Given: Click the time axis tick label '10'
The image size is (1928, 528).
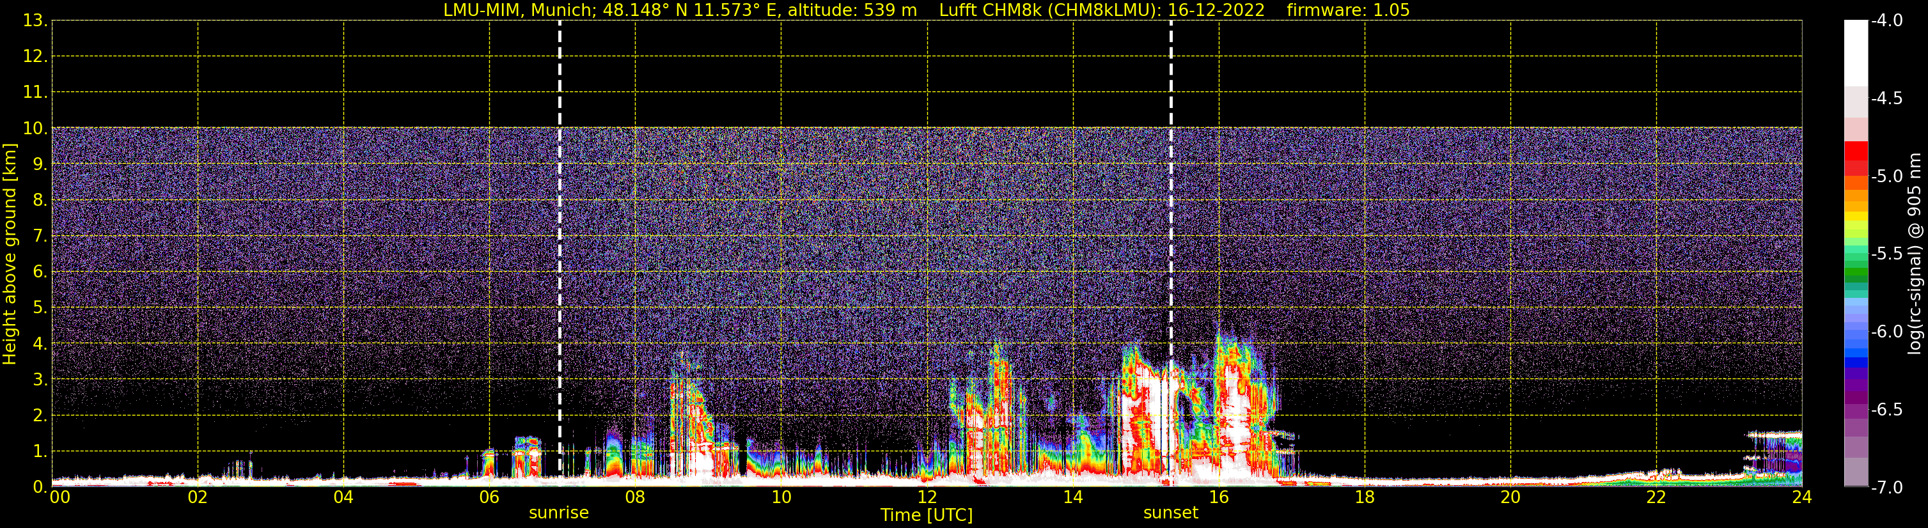Looking at the screenshot, I should tap(781, 497).
